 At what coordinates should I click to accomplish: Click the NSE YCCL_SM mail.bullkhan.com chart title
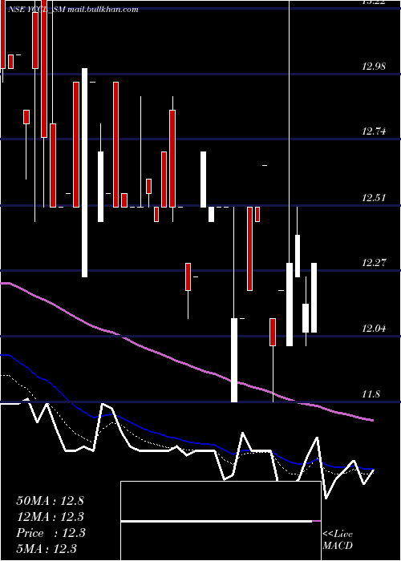click(73, 10)
